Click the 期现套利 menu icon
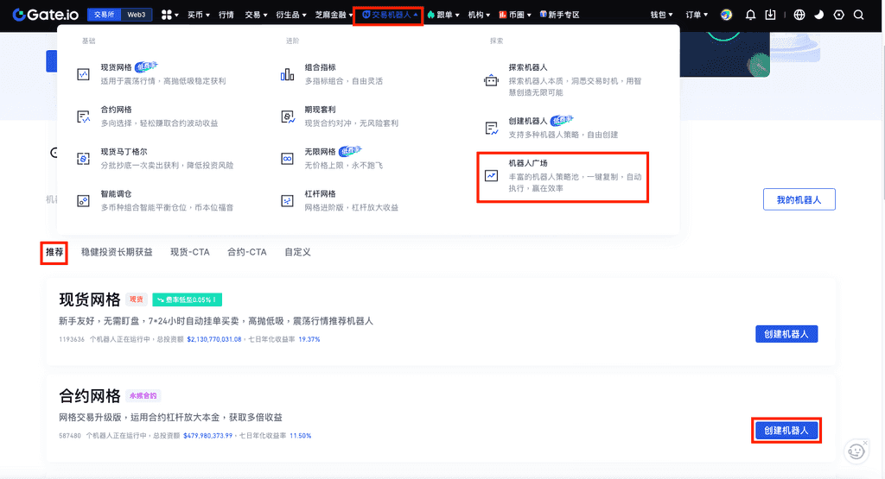Image resolution: width=885 pixels, height=479 pixels. point(287,117)
